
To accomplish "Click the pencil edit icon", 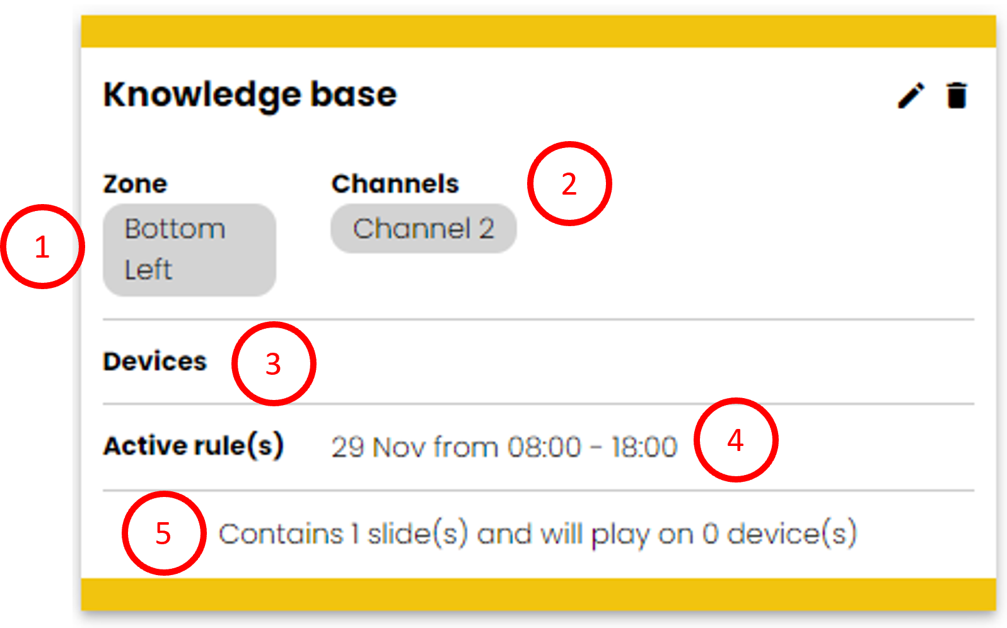I will coord(911,96).
